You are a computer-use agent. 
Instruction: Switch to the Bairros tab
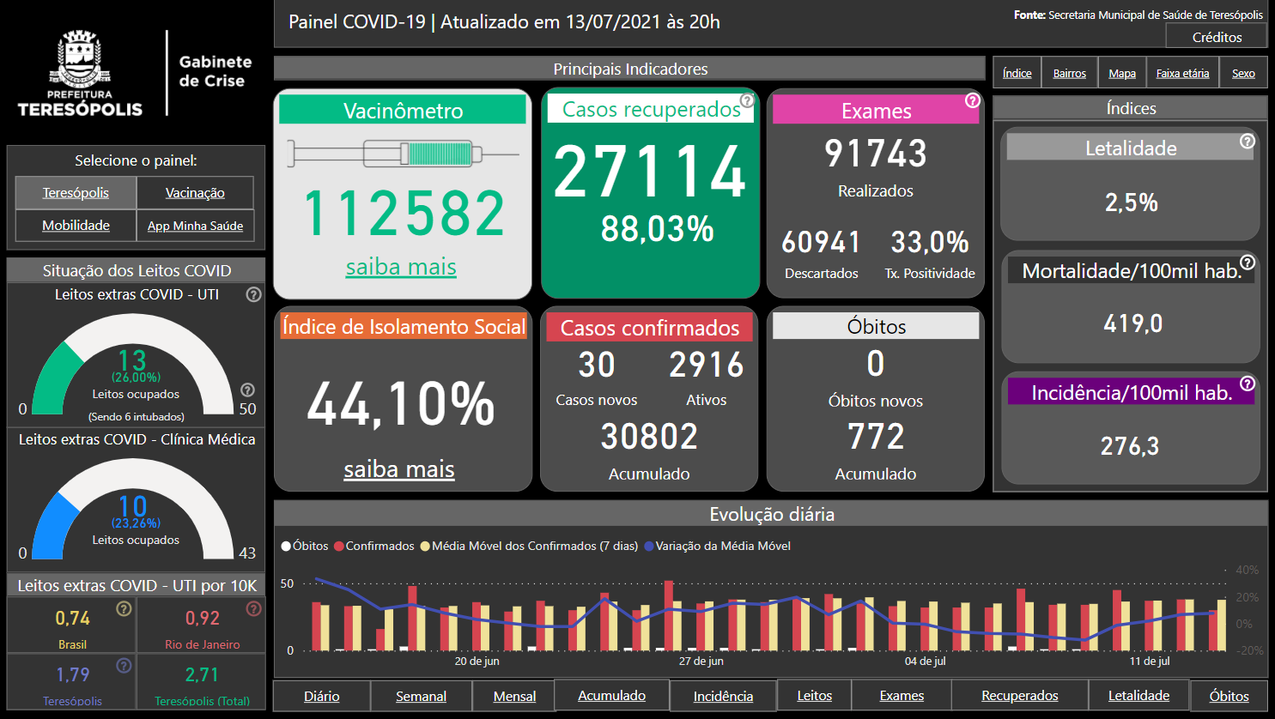pyautogui.click(x=1069, y=74)
